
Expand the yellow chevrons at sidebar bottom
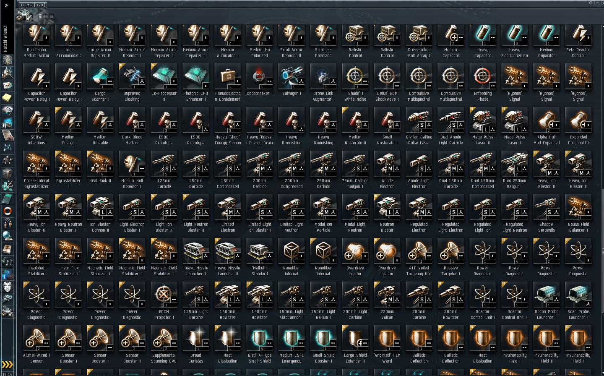tap(8, 364)
